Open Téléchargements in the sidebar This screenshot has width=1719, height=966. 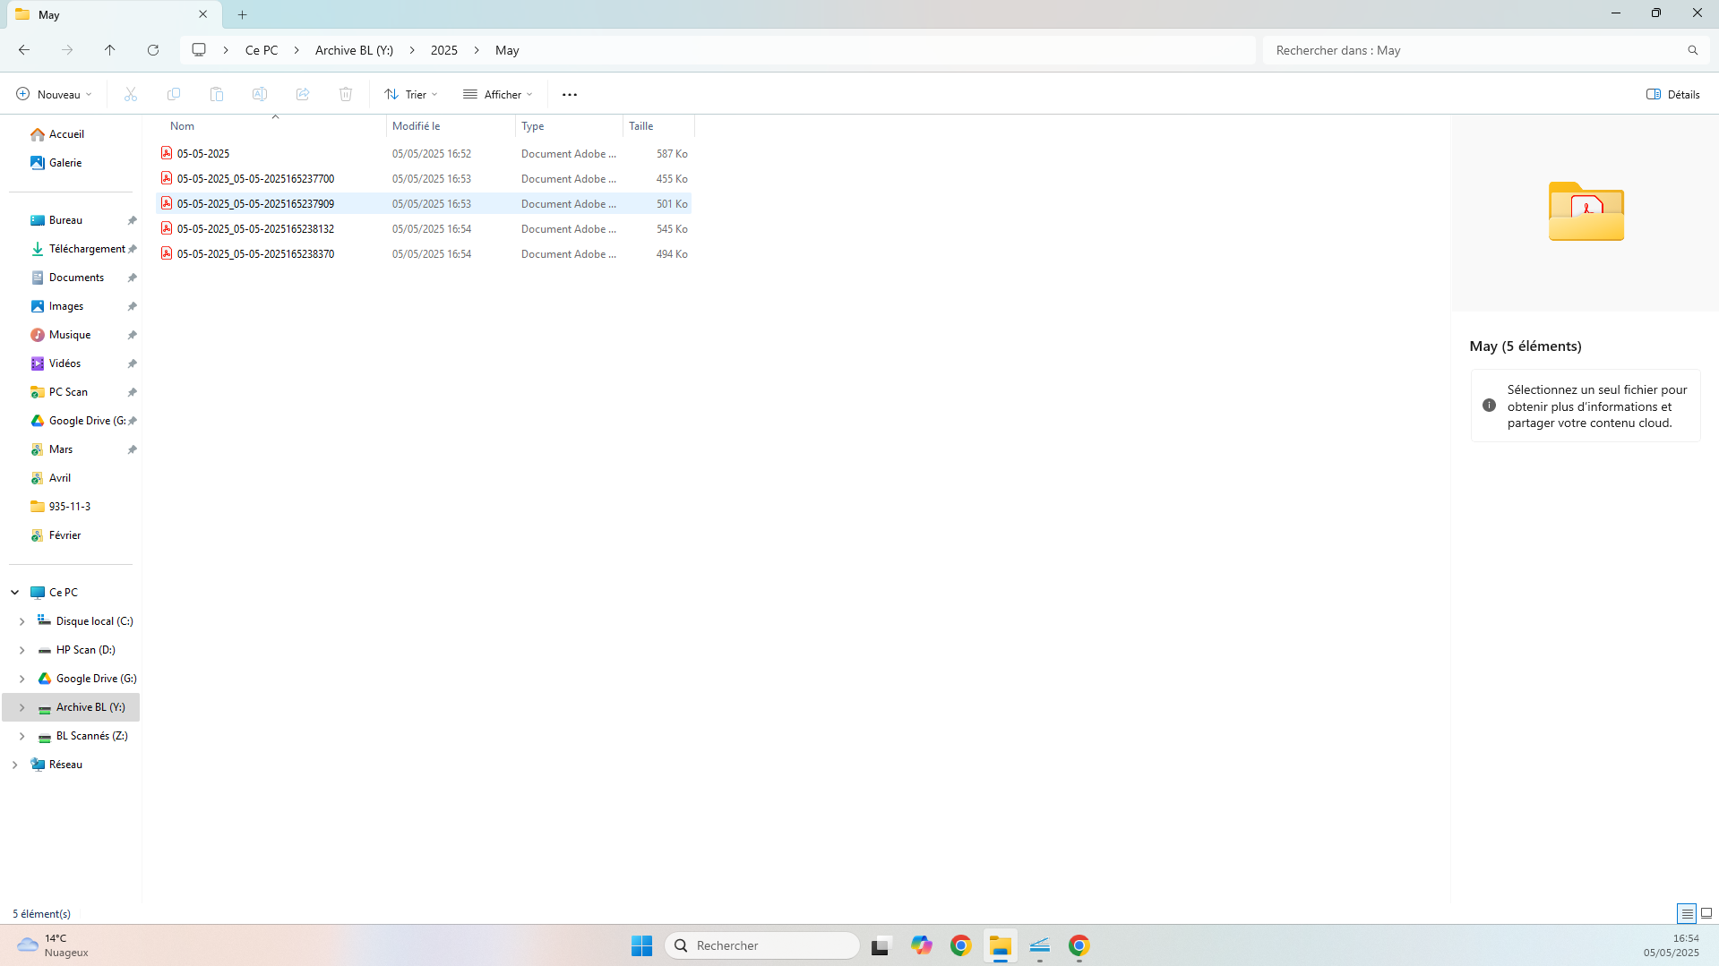tap(87, 249)
